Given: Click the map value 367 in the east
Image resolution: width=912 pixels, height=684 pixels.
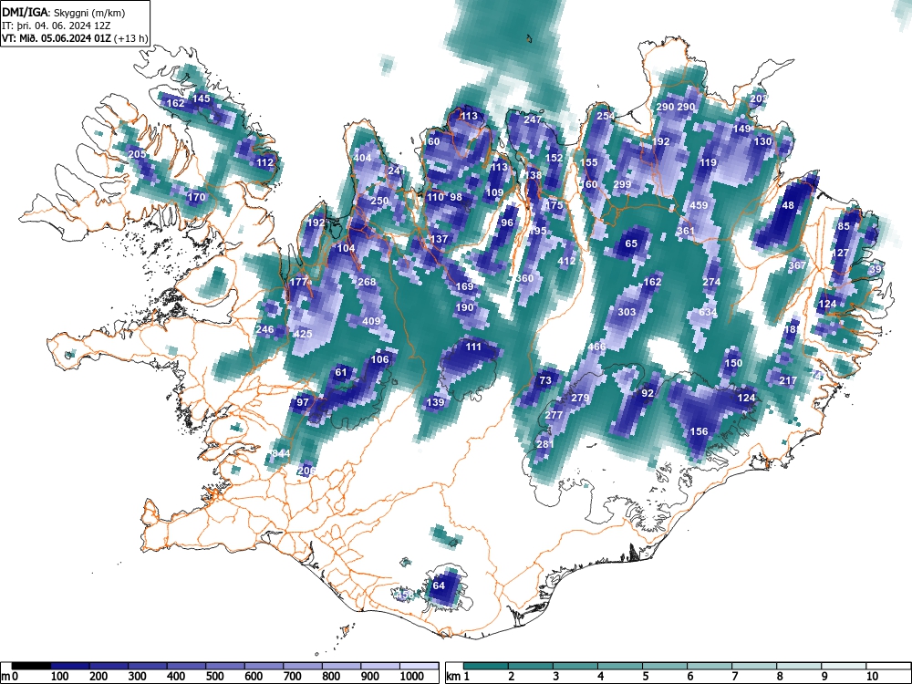Looking at the screenshot, I should (797, 265).
